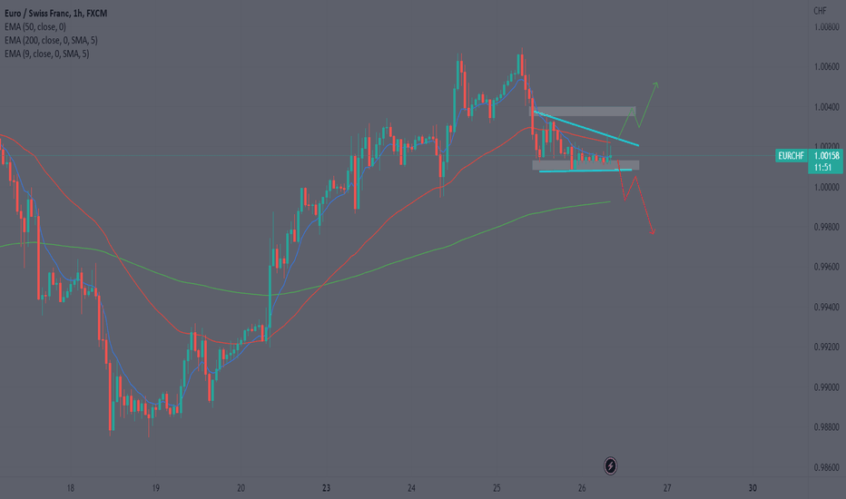Select the Euro / Swiss Franc title
This screenshot has width=846, height=499.
point(55,13)
